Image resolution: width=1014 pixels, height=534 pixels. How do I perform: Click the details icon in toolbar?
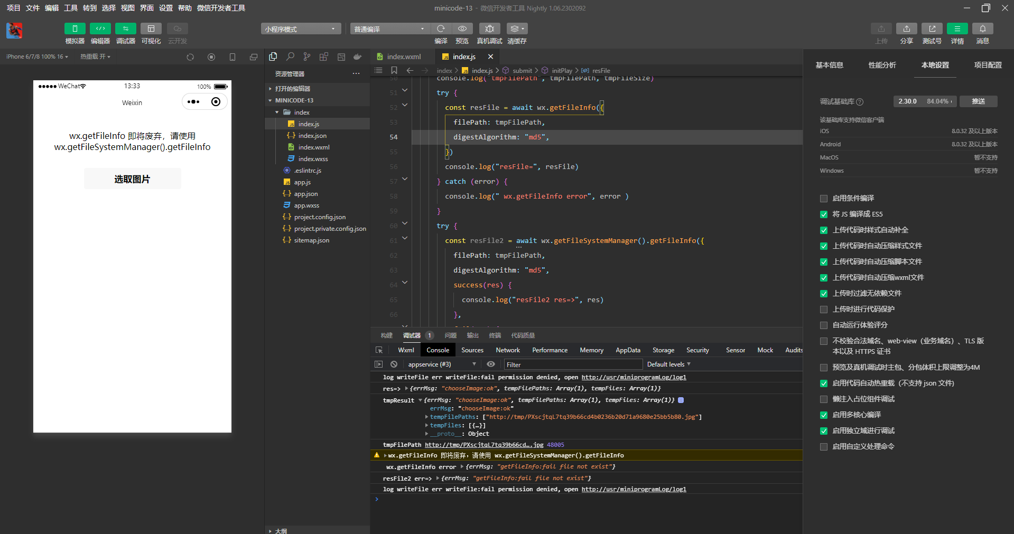(x=957, y=29)
